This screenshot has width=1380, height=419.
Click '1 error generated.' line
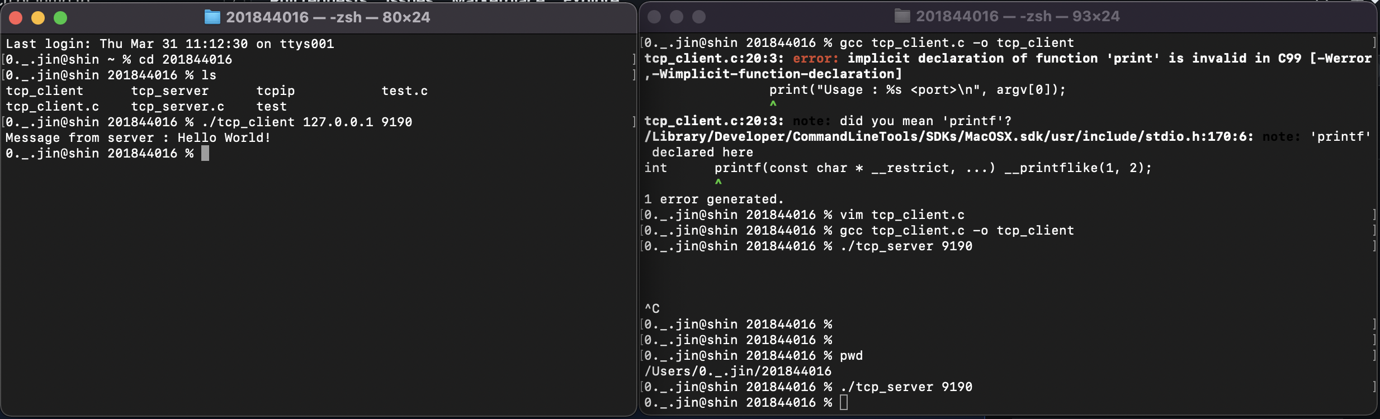[714, 199]
